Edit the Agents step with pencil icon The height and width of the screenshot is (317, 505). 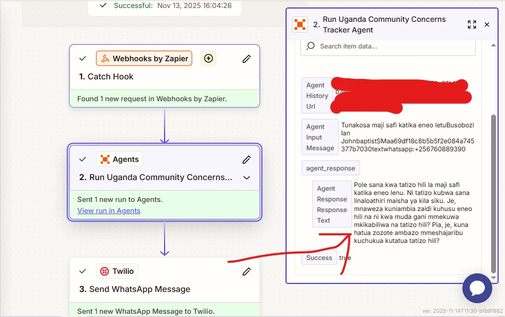click(x=247, y=159)
